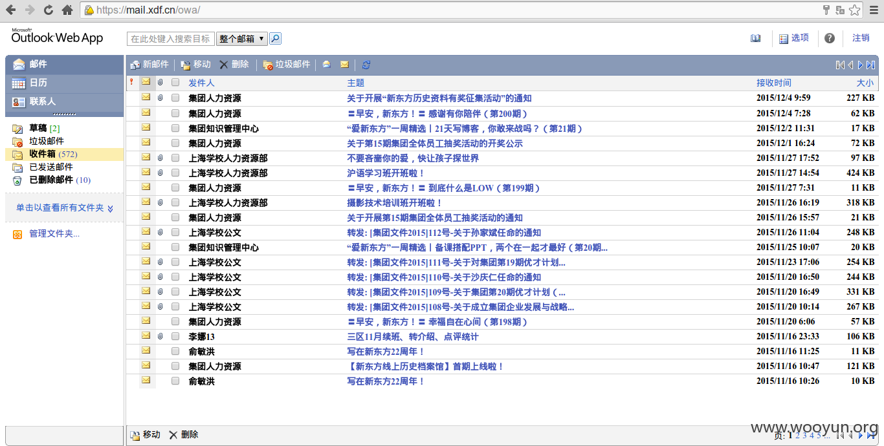Image resolution: width=884 pixels, height=446 pixels.
Task: Click sender 俞敏洪 in the 11:25 email row
Action: point(201,351)
